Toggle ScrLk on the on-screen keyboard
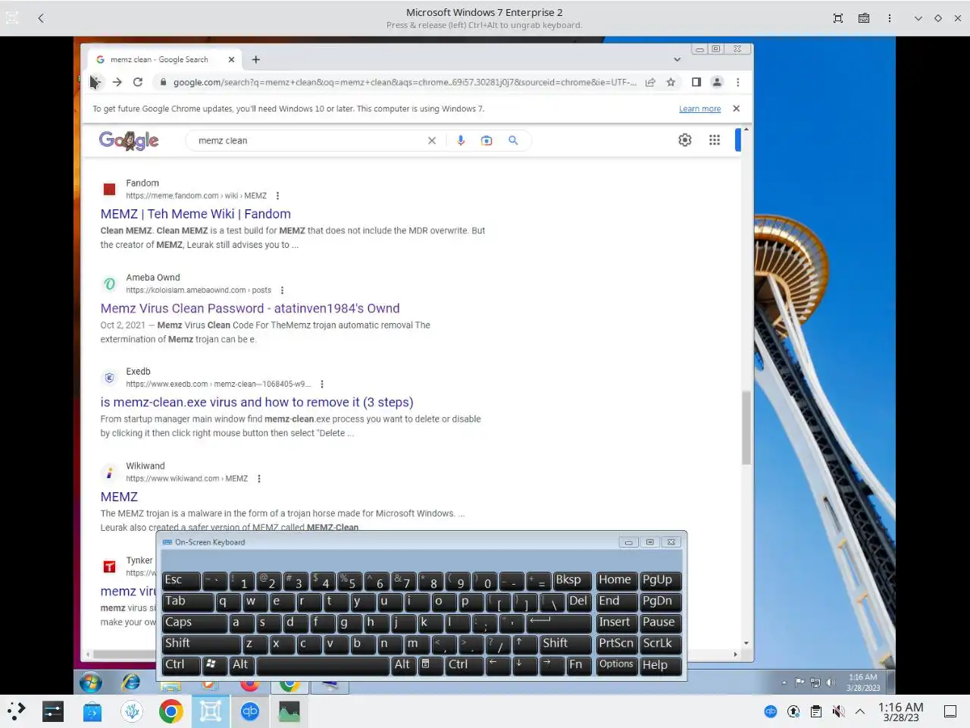This screenshot has height=728, width=970. 661,644
